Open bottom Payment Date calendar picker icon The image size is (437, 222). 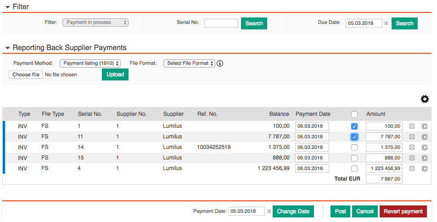(269, 211)
